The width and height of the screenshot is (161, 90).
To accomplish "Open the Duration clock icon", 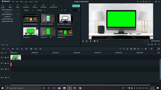I will pyautogui.click(x=36, y=49).
